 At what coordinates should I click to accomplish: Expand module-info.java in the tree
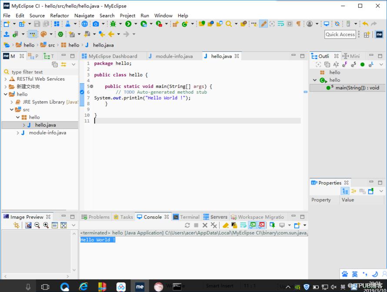click(18, 133)
